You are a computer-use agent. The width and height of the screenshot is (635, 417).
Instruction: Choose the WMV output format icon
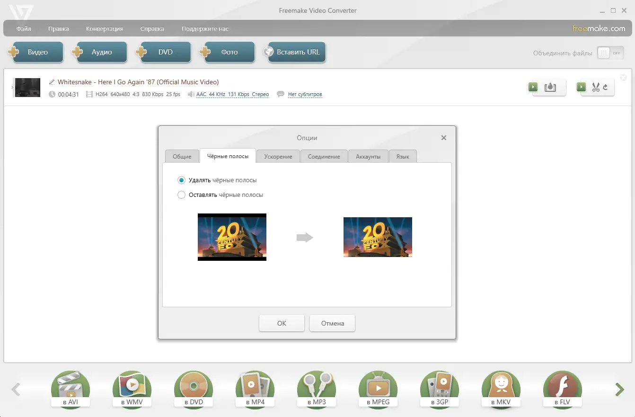(x=132, y=390)
